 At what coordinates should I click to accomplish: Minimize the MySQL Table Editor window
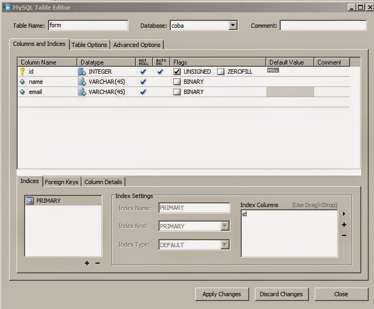click(352, 7)
